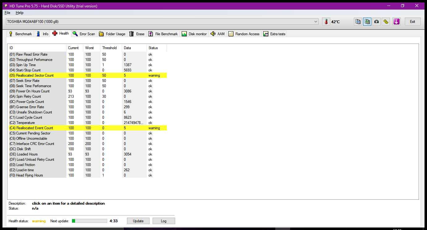
Task: Open the File menu
Action: (7, 13)
